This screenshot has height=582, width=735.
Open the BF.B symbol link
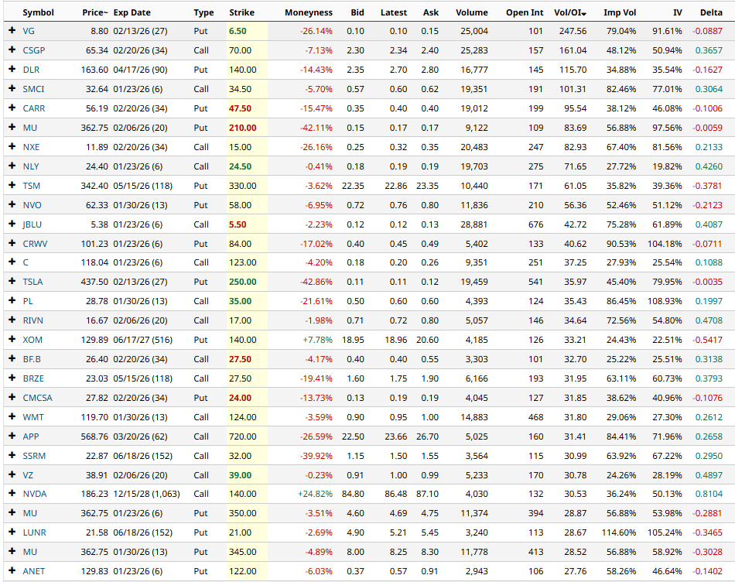(32, 359)
